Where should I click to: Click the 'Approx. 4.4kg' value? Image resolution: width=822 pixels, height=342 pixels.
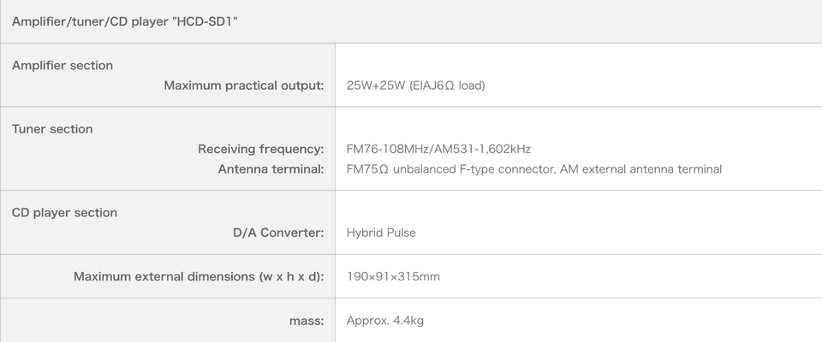(385, 321)
